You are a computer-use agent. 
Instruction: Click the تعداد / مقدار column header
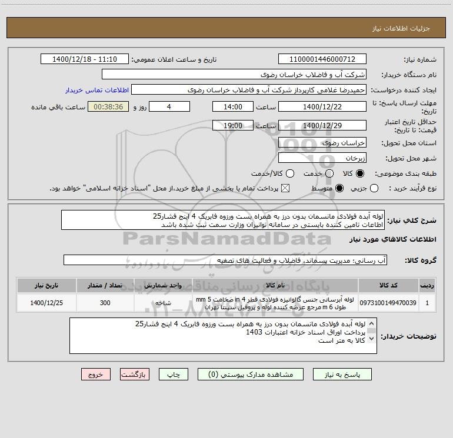(105, 285)
